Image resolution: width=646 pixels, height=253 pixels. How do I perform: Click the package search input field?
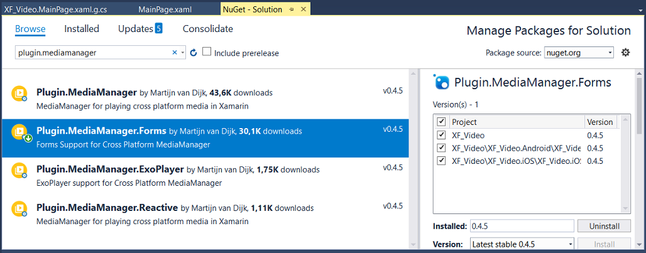93,53
